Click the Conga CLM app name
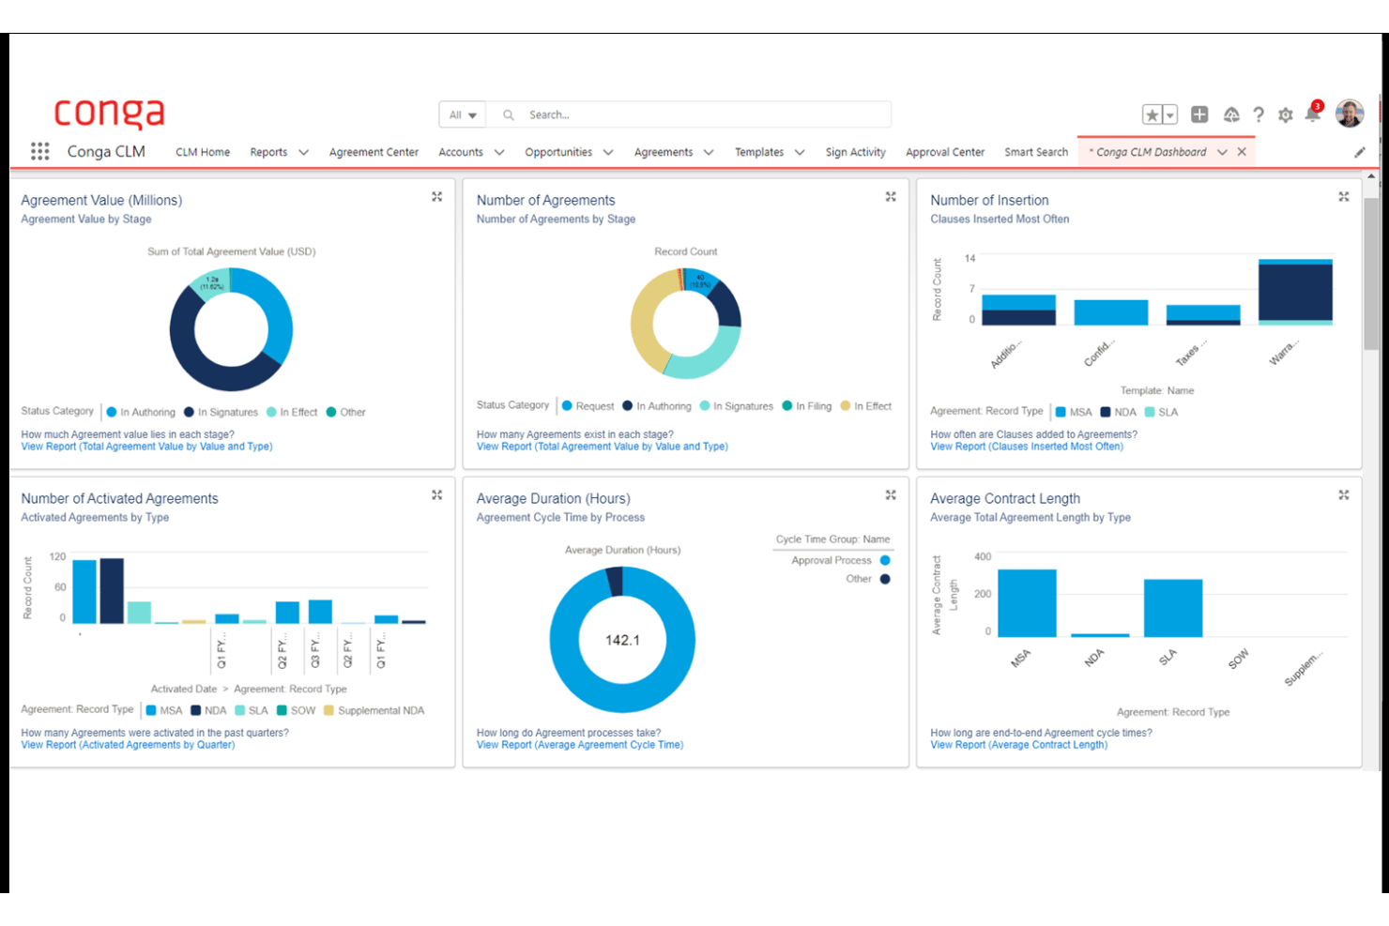Viewport: 1389px width, 926px height. pyautogui.click(x=106, y=151)
